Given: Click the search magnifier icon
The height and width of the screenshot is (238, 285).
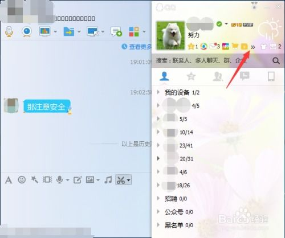Looking at the screenshot, I should (276, 61).
